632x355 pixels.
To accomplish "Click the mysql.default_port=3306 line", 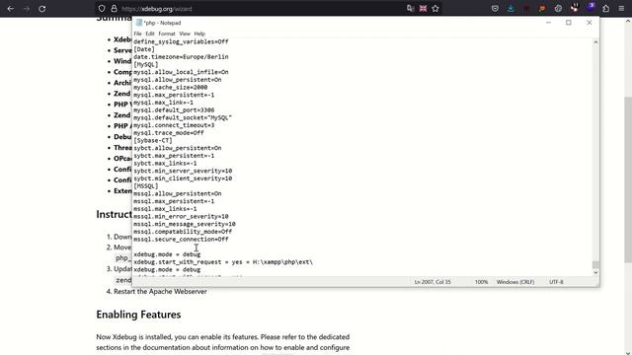I will pos(174,109).
